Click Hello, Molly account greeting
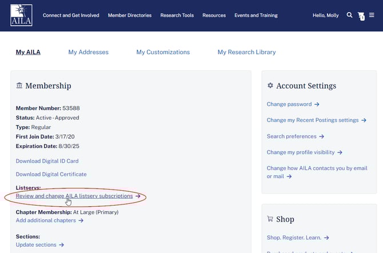 point(326,15)
